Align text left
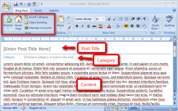178x111 pixels. pos(126,26)
